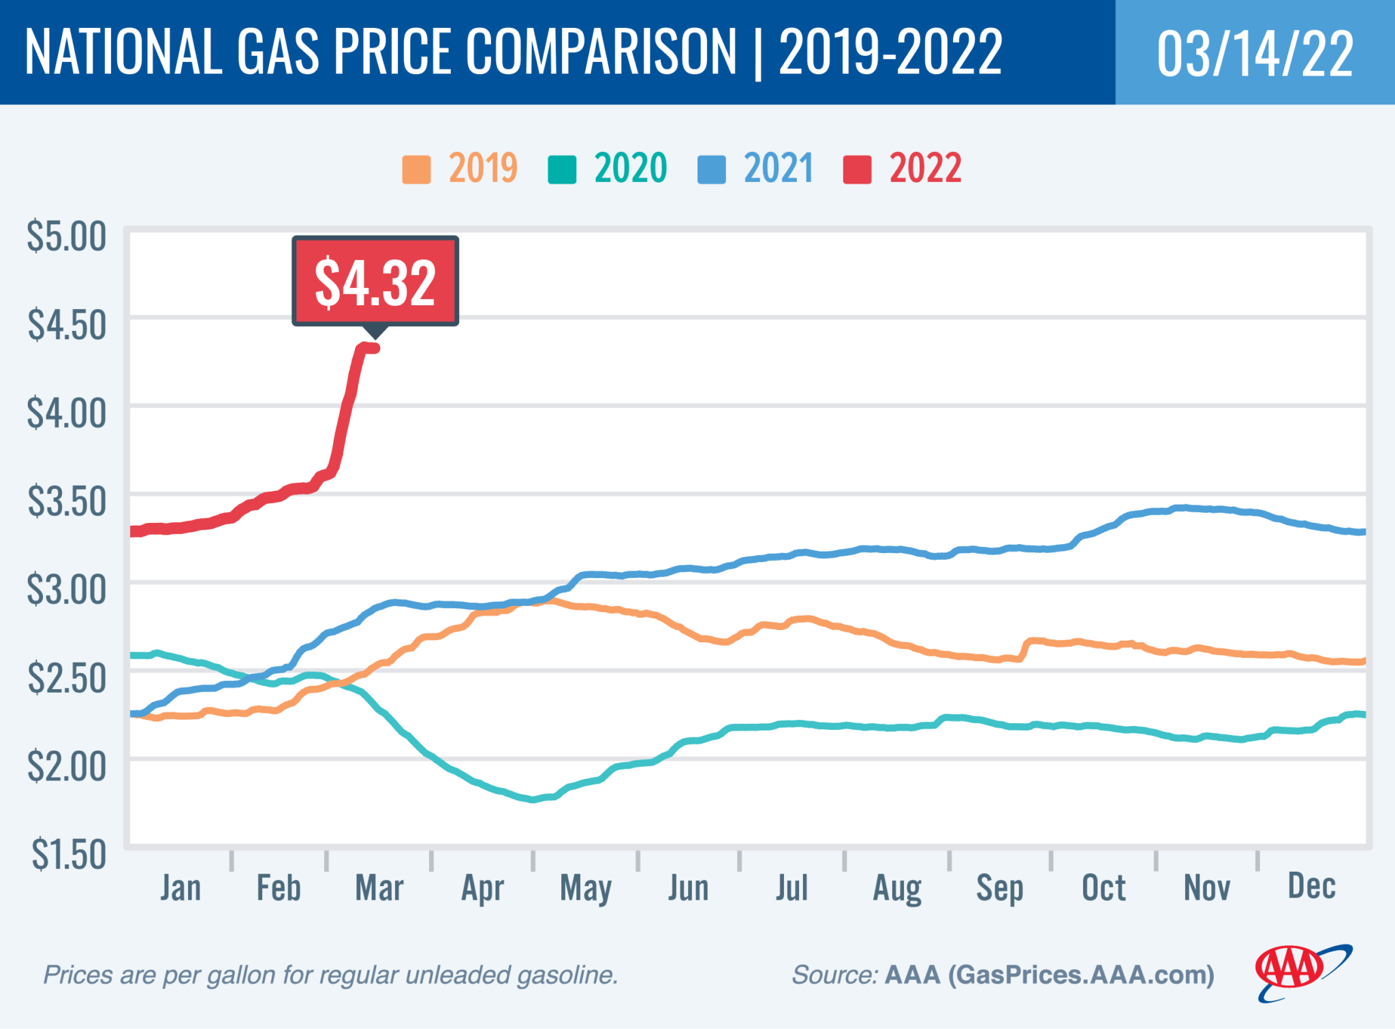This screenshot has height=1029, width=1395.
Task: Select the 2021 legend label
Action: [778, 168]
